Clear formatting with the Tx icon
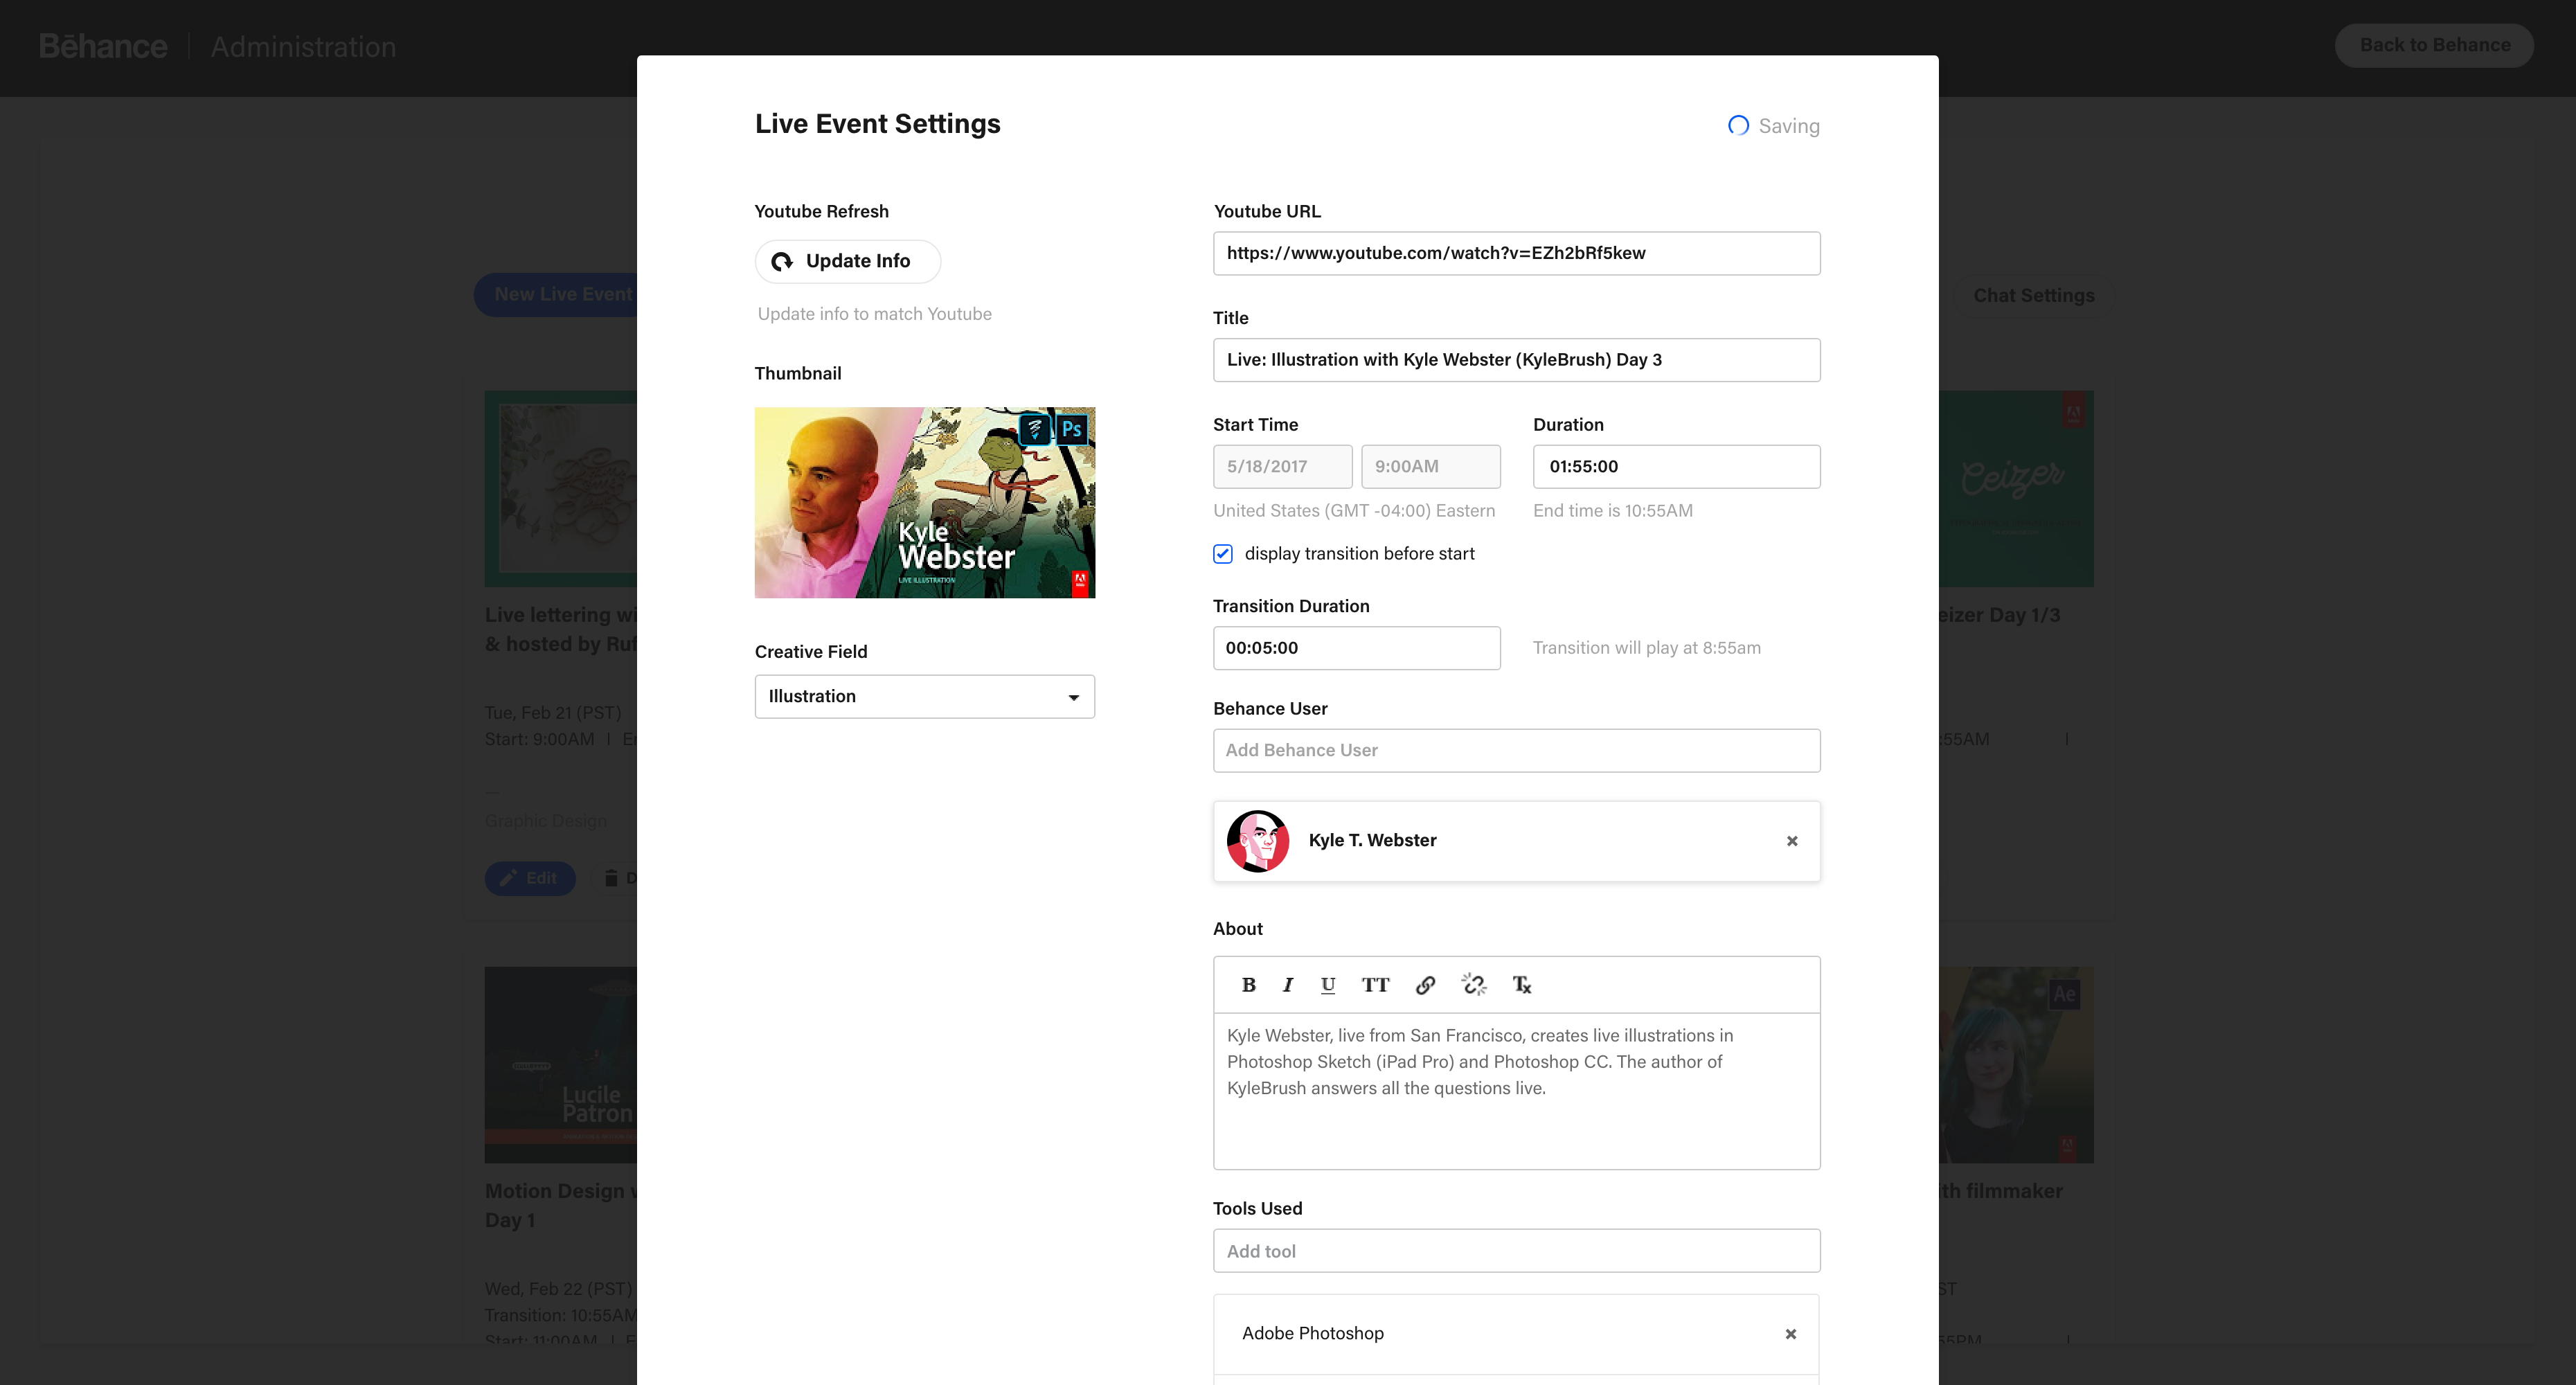This screenshot has height=1385, width=2576. (x=1521, y=985)
